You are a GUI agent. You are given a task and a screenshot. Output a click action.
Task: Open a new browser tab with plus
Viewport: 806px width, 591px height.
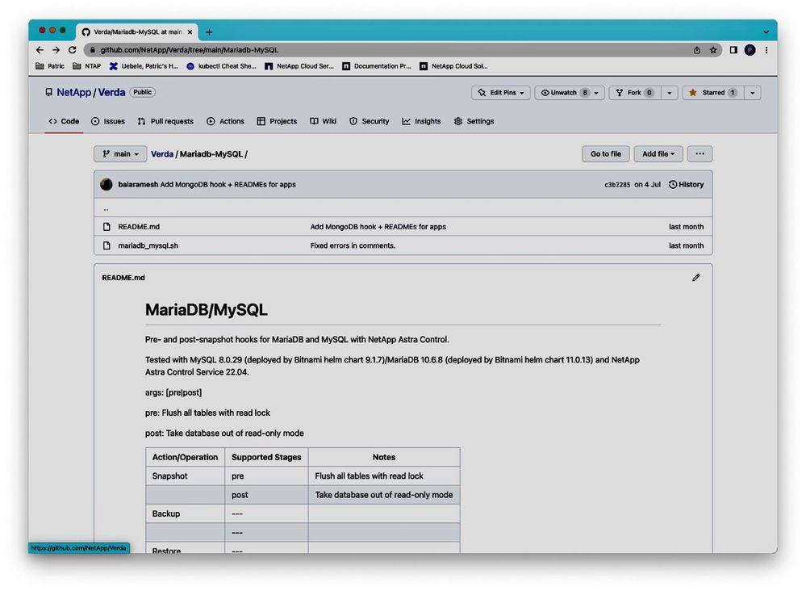click(209, 31)
